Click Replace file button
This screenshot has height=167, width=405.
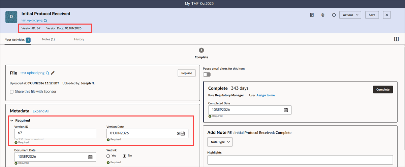[186, 73]
